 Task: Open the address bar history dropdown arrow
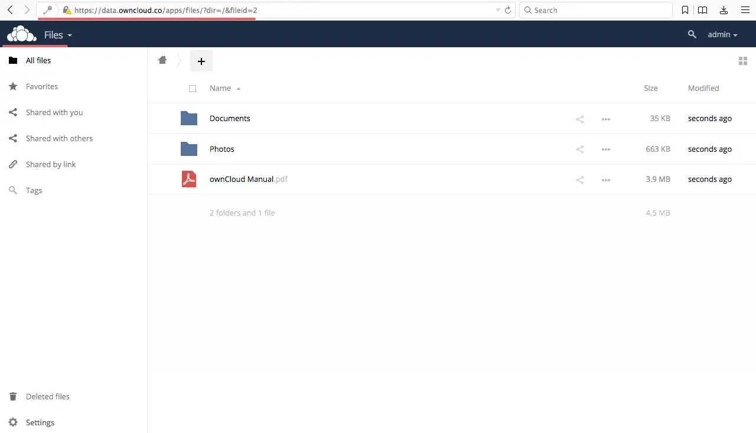pos(498,10)
